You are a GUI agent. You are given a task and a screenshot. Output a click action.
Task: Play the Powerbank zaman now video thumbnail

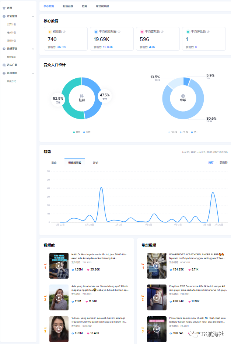(157, 329)
